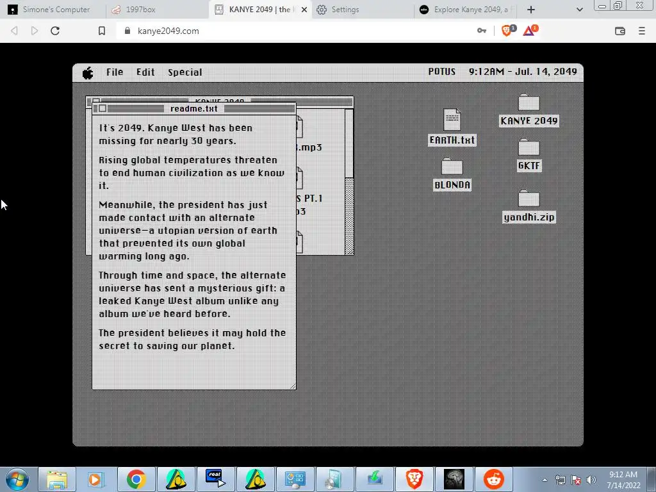Image resolution: width=656 pixels, height=492 pixels.
Task: Click the taskbar clock showing 9:12 AM
Action: 623,480
